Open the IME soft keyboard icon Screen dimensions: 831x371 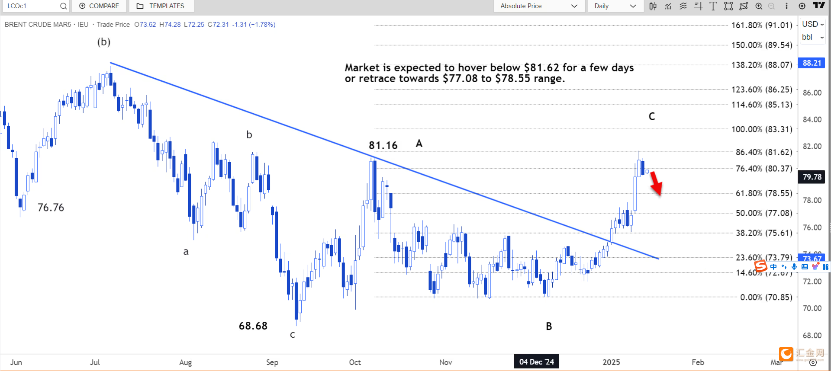coord(805,267)
